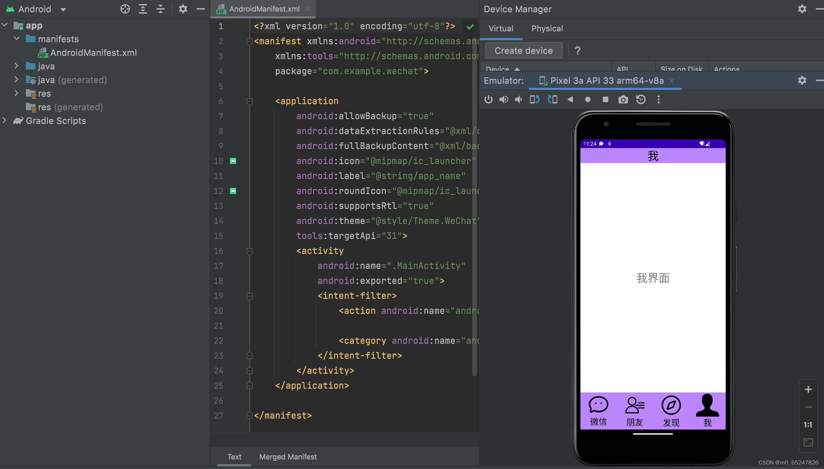The image size is (824, 469).
Task: Increase the emulator volume
Action: [504, 99]
